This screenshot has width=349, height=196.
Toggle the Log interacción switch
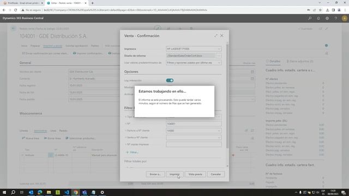click(170, 81)
